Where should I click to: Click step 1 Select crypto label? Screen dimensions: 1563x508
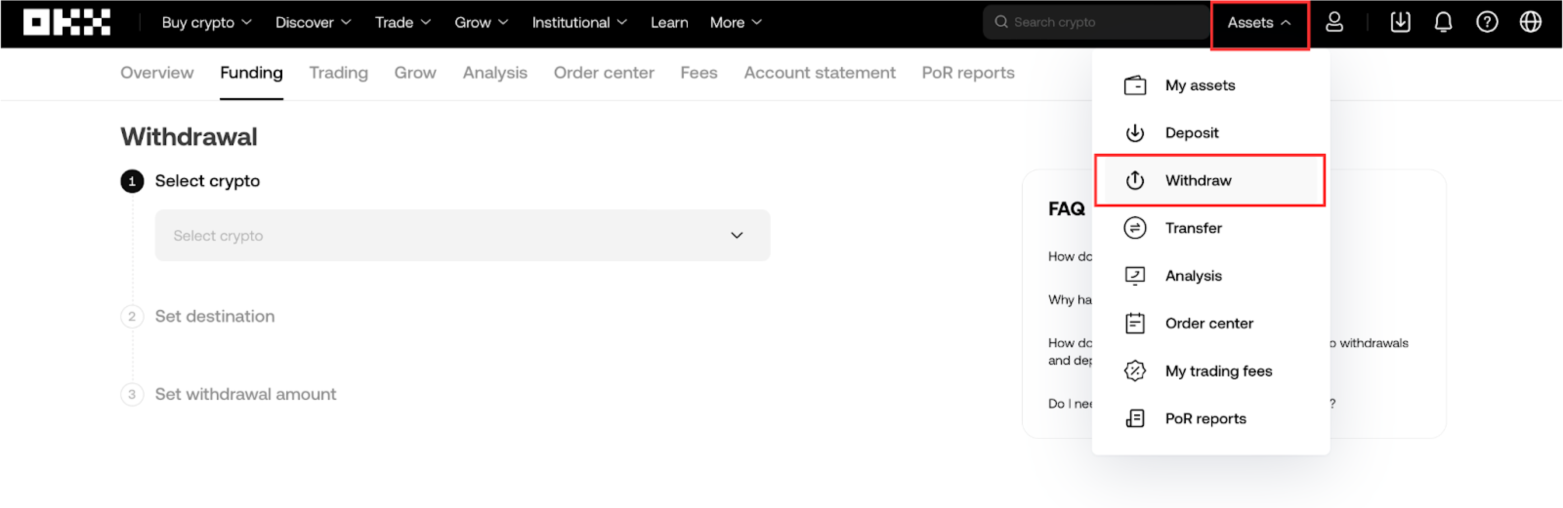[207, 181]
